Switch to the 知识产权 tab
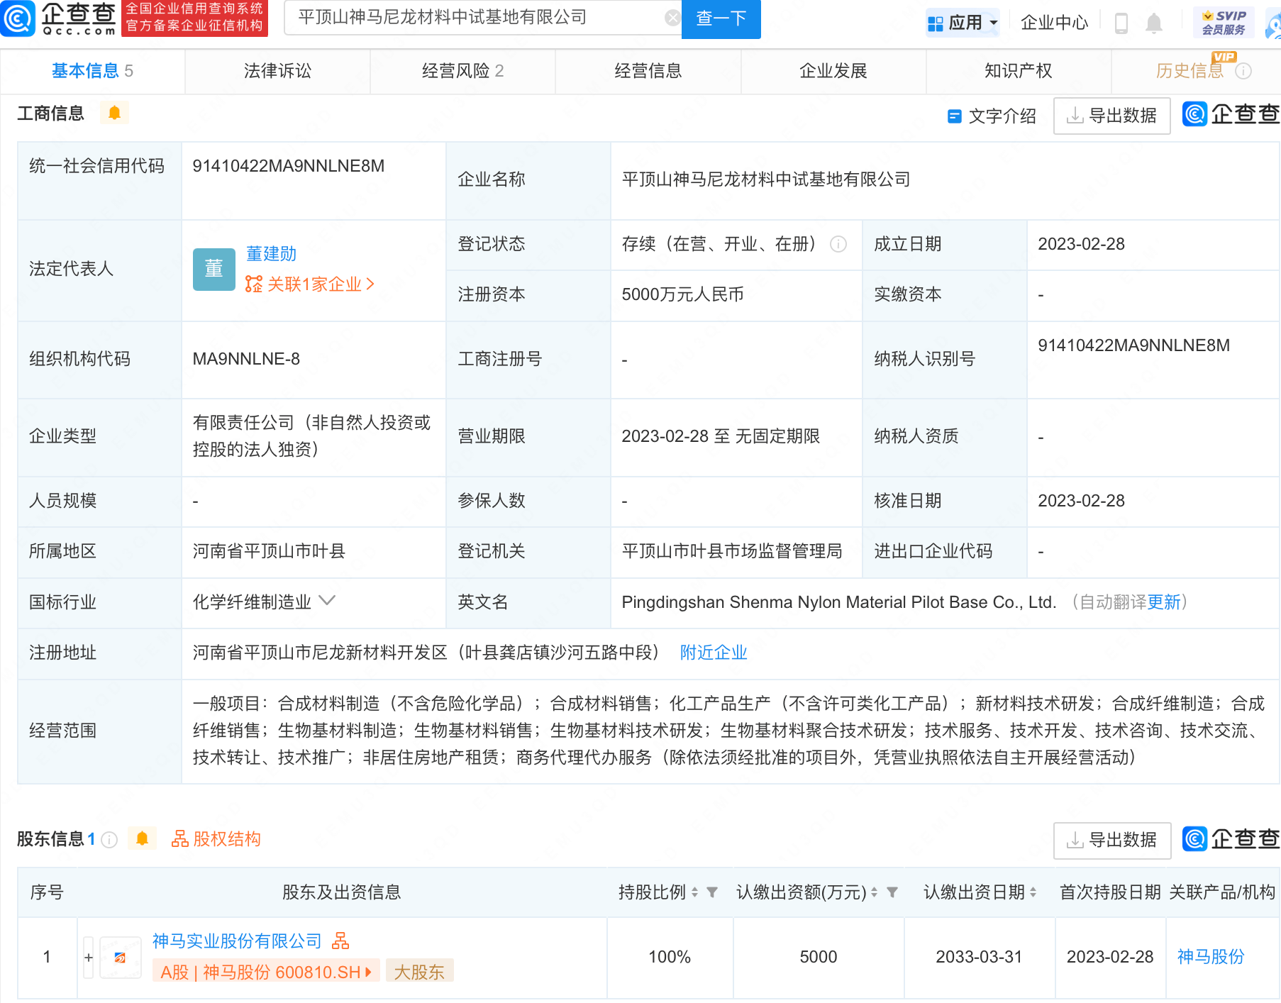The image size is (1281, 1003). [x=1018, y=71]
